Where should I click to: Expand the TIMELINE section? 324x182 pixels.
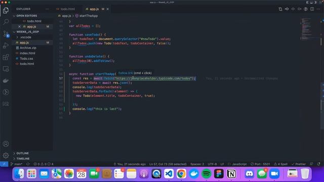(x=23, y=159)
